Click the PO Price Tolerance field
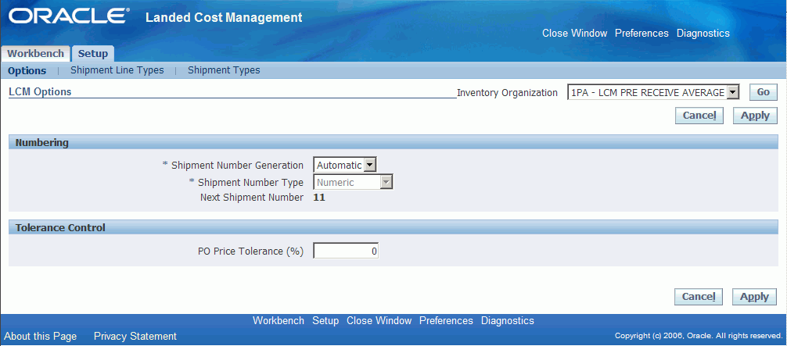787x346 pixels. [346, 251]
